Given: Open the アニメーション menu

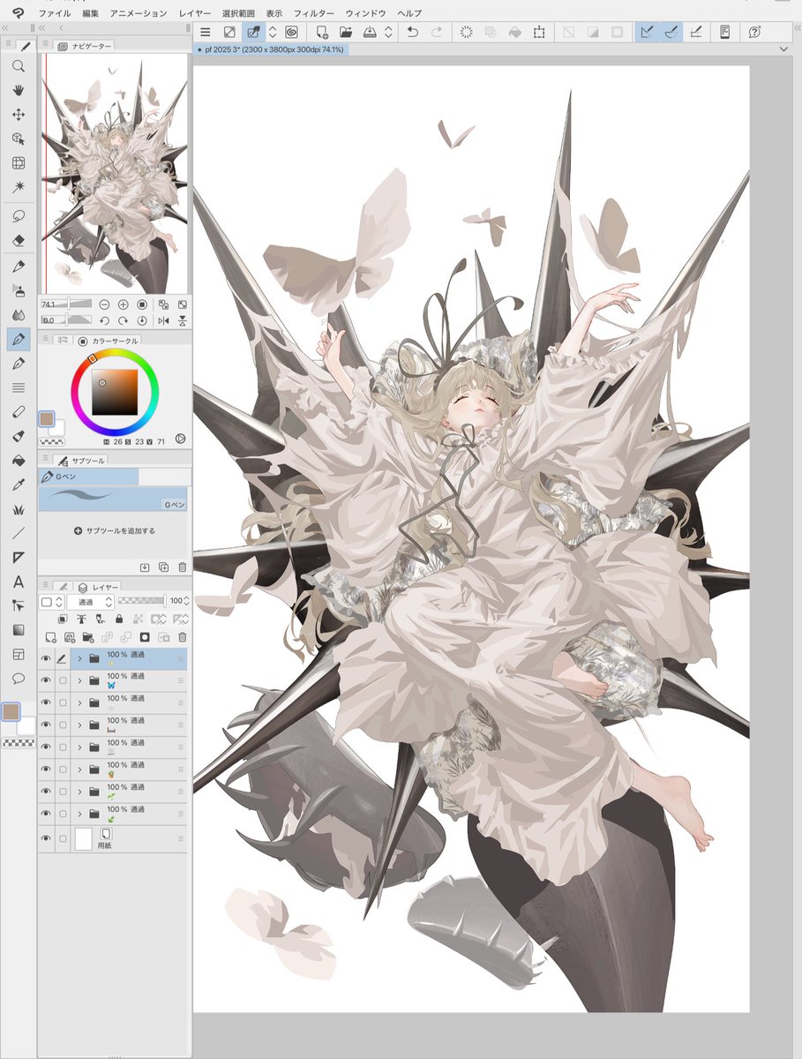Looking at the screenshot, I should [139, 13].
